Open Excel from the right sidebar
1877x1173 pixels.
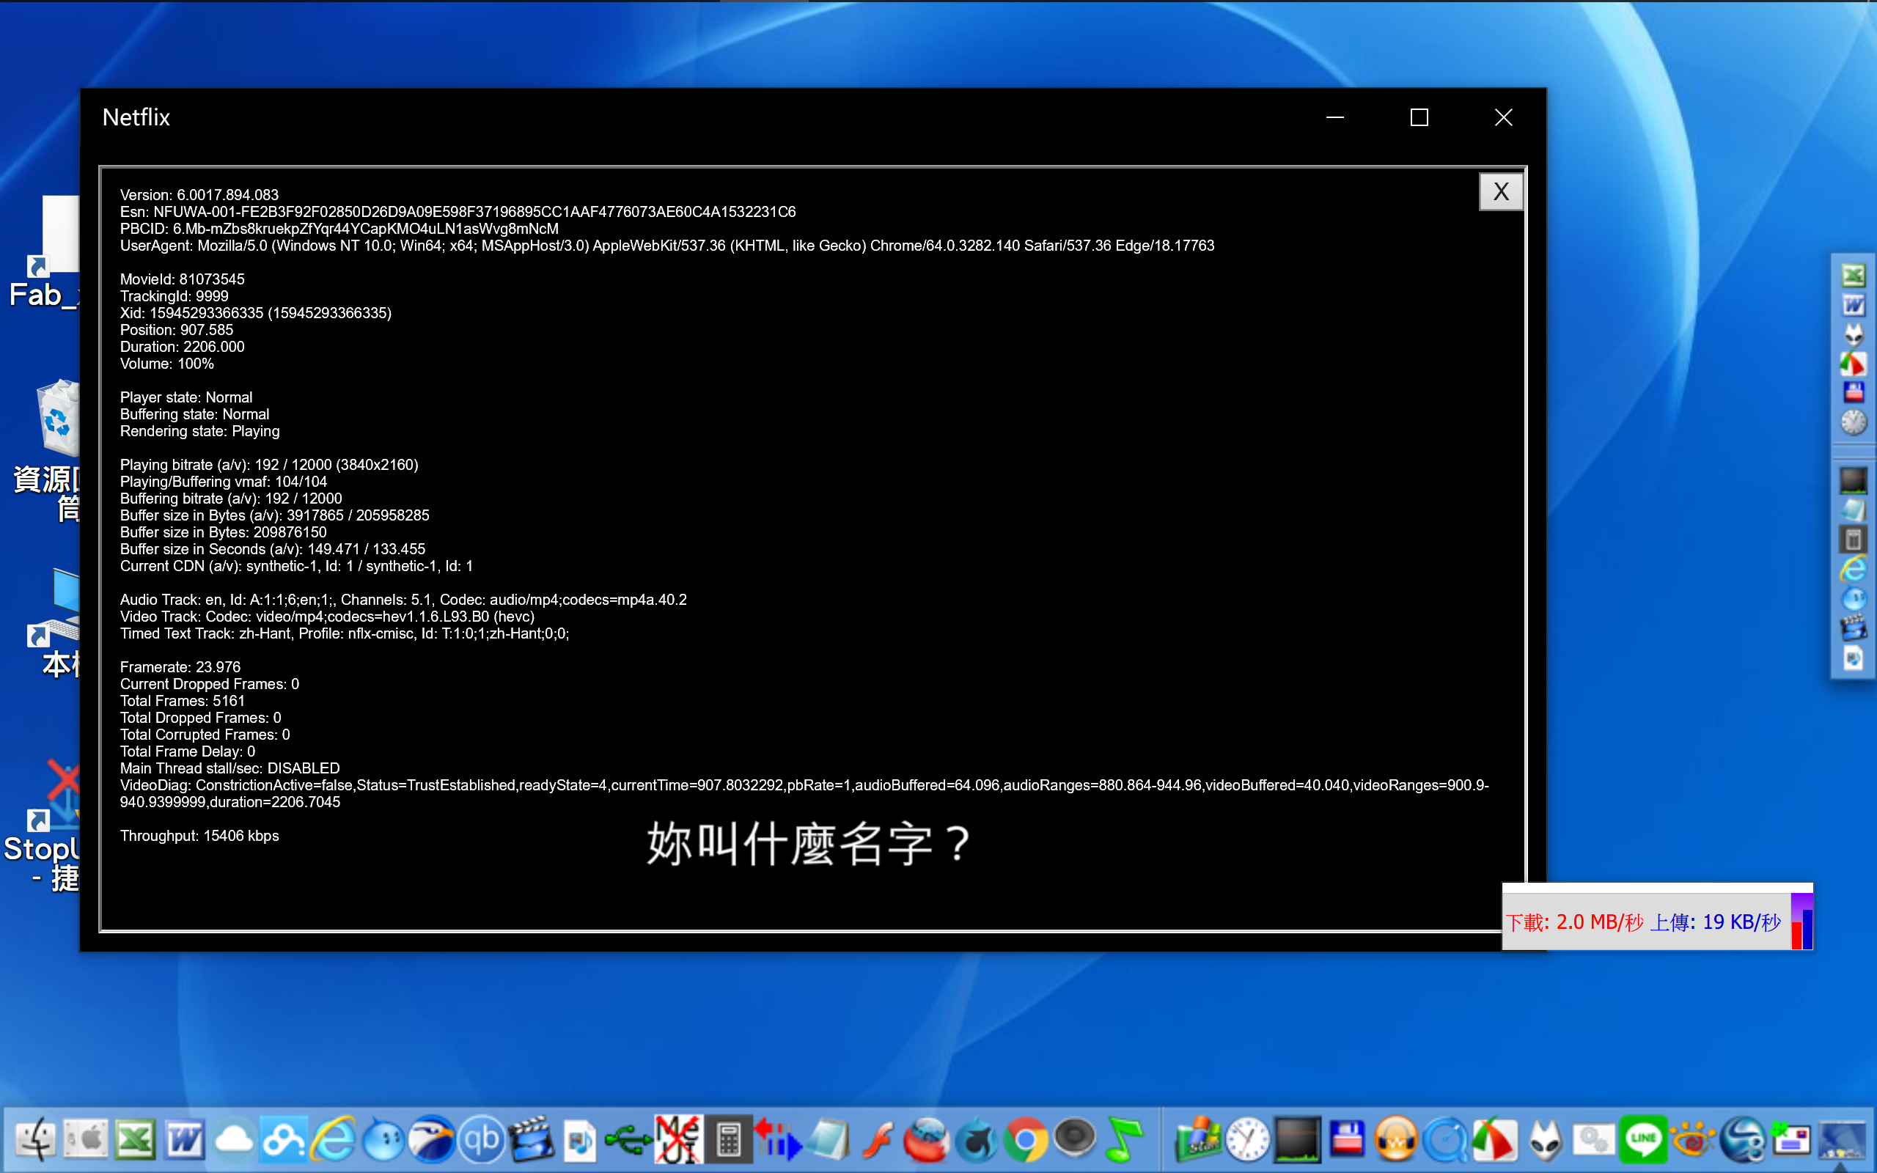pyautogui.click(x=1853, y=275)
